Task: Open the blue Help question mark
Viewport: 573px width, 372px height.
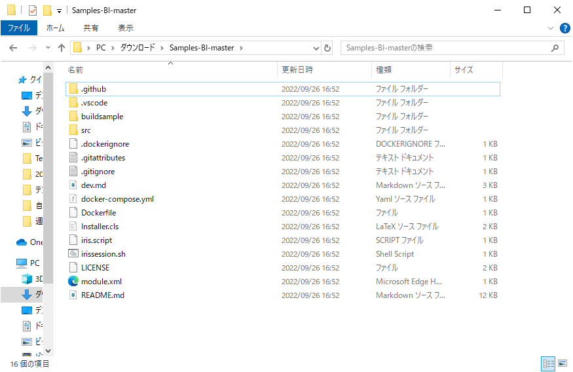Action: click(x=564, y=28)
